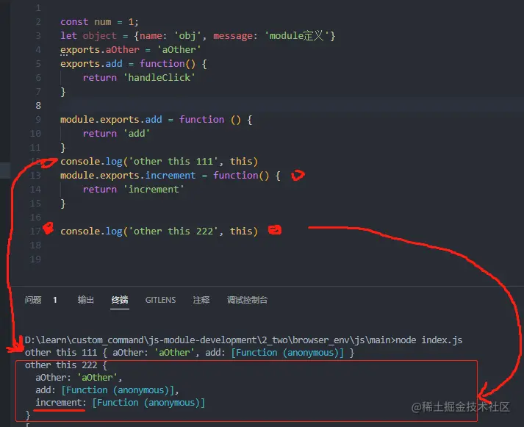Click 'module.exports.increment' code line

click(171, 176)
